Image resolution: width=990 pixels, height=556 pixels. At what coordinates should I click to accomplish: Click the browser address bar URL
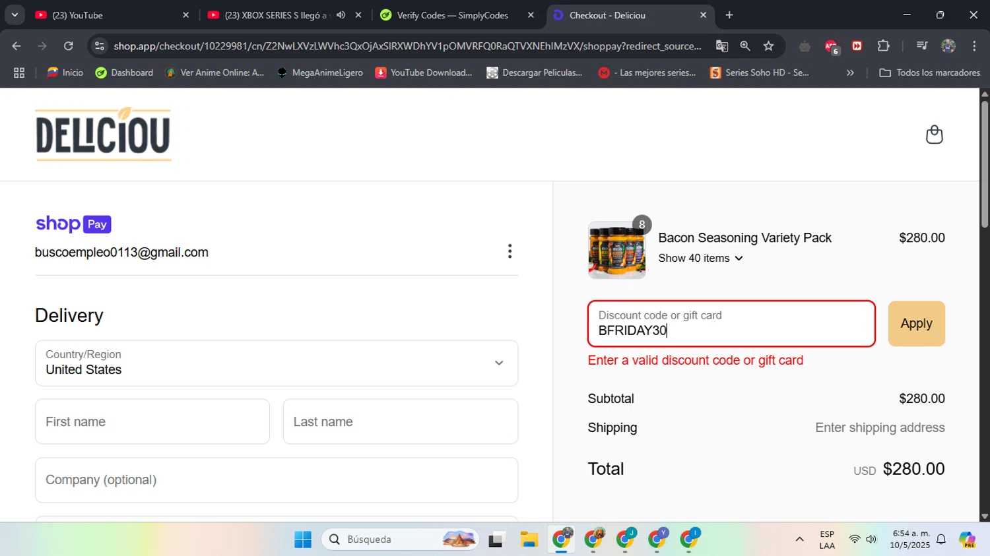pyautogui.click(x=407, y=46)
